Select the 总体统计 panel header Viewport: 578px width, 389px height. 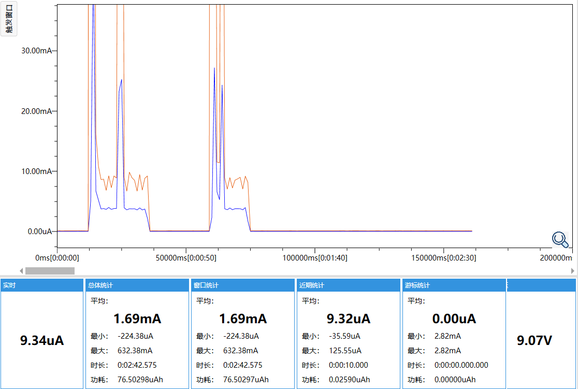[x=137, y=285]
